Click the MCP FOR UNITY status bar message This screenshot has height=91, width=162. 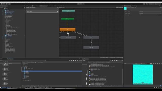click(x=27, y=88)
